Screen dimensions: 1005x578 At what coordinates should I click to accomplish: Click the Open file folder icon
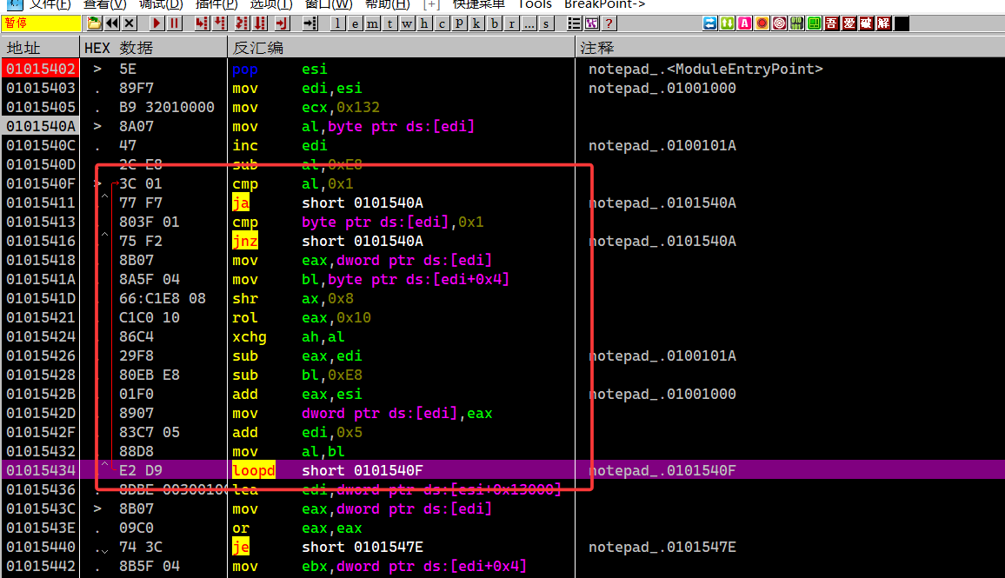95,23
